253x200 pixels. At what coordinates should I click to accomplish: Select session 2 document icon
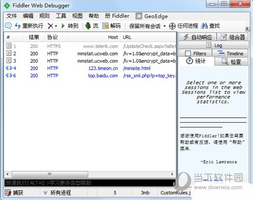9,53
